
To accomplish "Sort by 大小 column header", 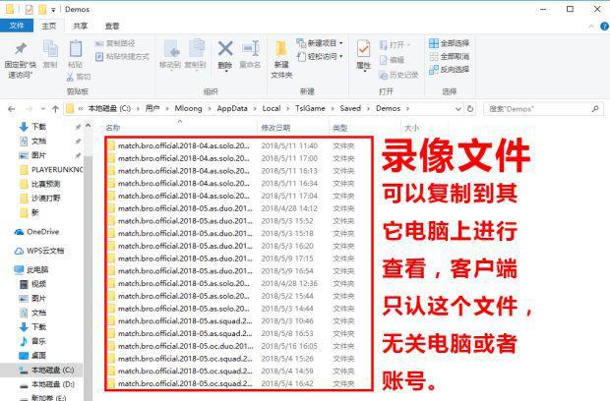I will 411,128.
